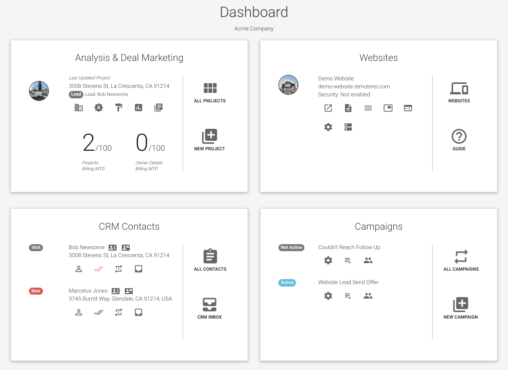Image resolution: width=508 pixels, height=370 pixels.
Task: Open All Campaigns arrows icon
Action: point(461,257)
